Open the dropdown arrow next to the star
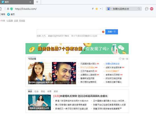The height and width of the screenshot is (114, 156). click(100, 9)
